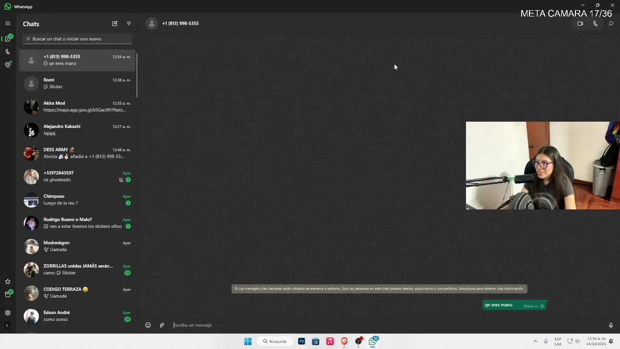Start a voice call with contact

(x=595, y=23)
